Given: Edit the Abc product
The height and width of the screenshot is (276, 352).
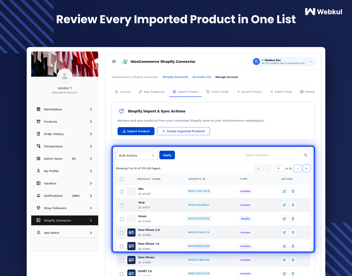Looking at the screenshot, I should click(x=284, y=191).
